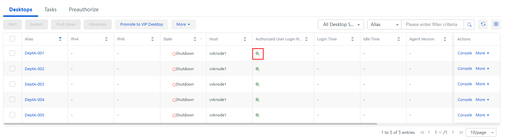This screenshot has height=139, width=506.
Task: Sort by Host column sort arrows
Action: 245,39
